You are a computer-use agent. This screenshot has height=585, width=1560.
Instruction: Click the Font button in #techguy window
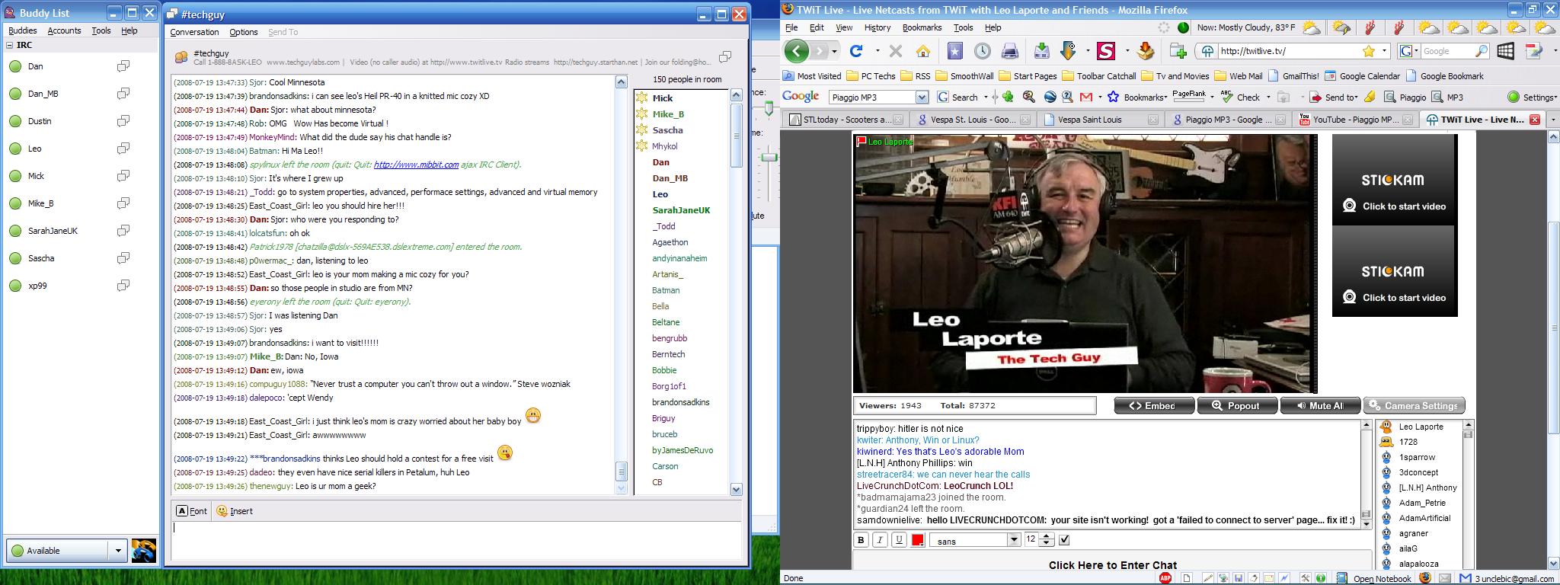coord(191,511)
